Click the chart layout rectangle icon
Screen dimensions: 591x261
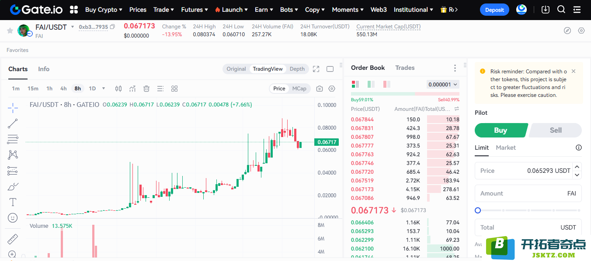[330, 69]
